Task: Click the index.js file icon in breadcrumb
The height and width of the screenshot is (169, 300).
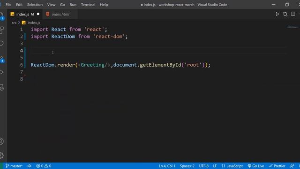Action: 24,23
